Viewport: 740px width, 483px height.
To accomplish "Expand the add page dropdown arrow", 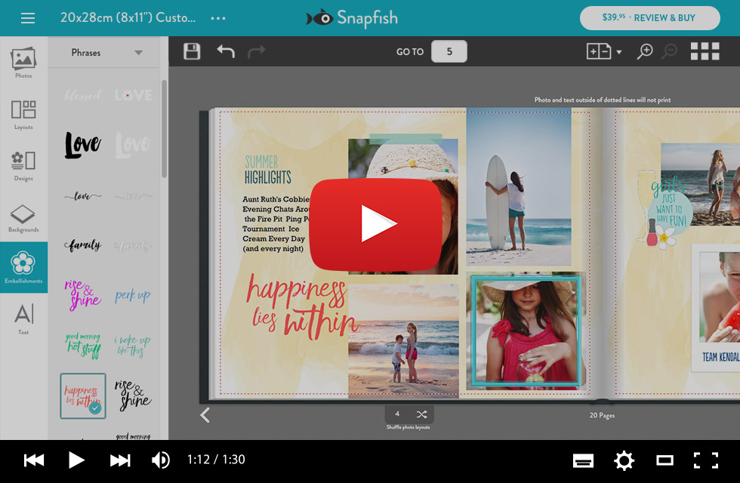I will (x=618, y=51).
